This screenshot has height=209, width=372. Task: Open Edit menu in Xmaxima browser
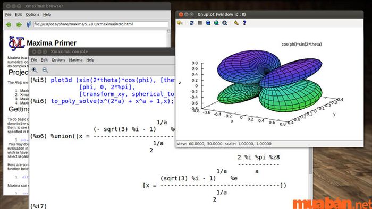[x=18, y=15]
